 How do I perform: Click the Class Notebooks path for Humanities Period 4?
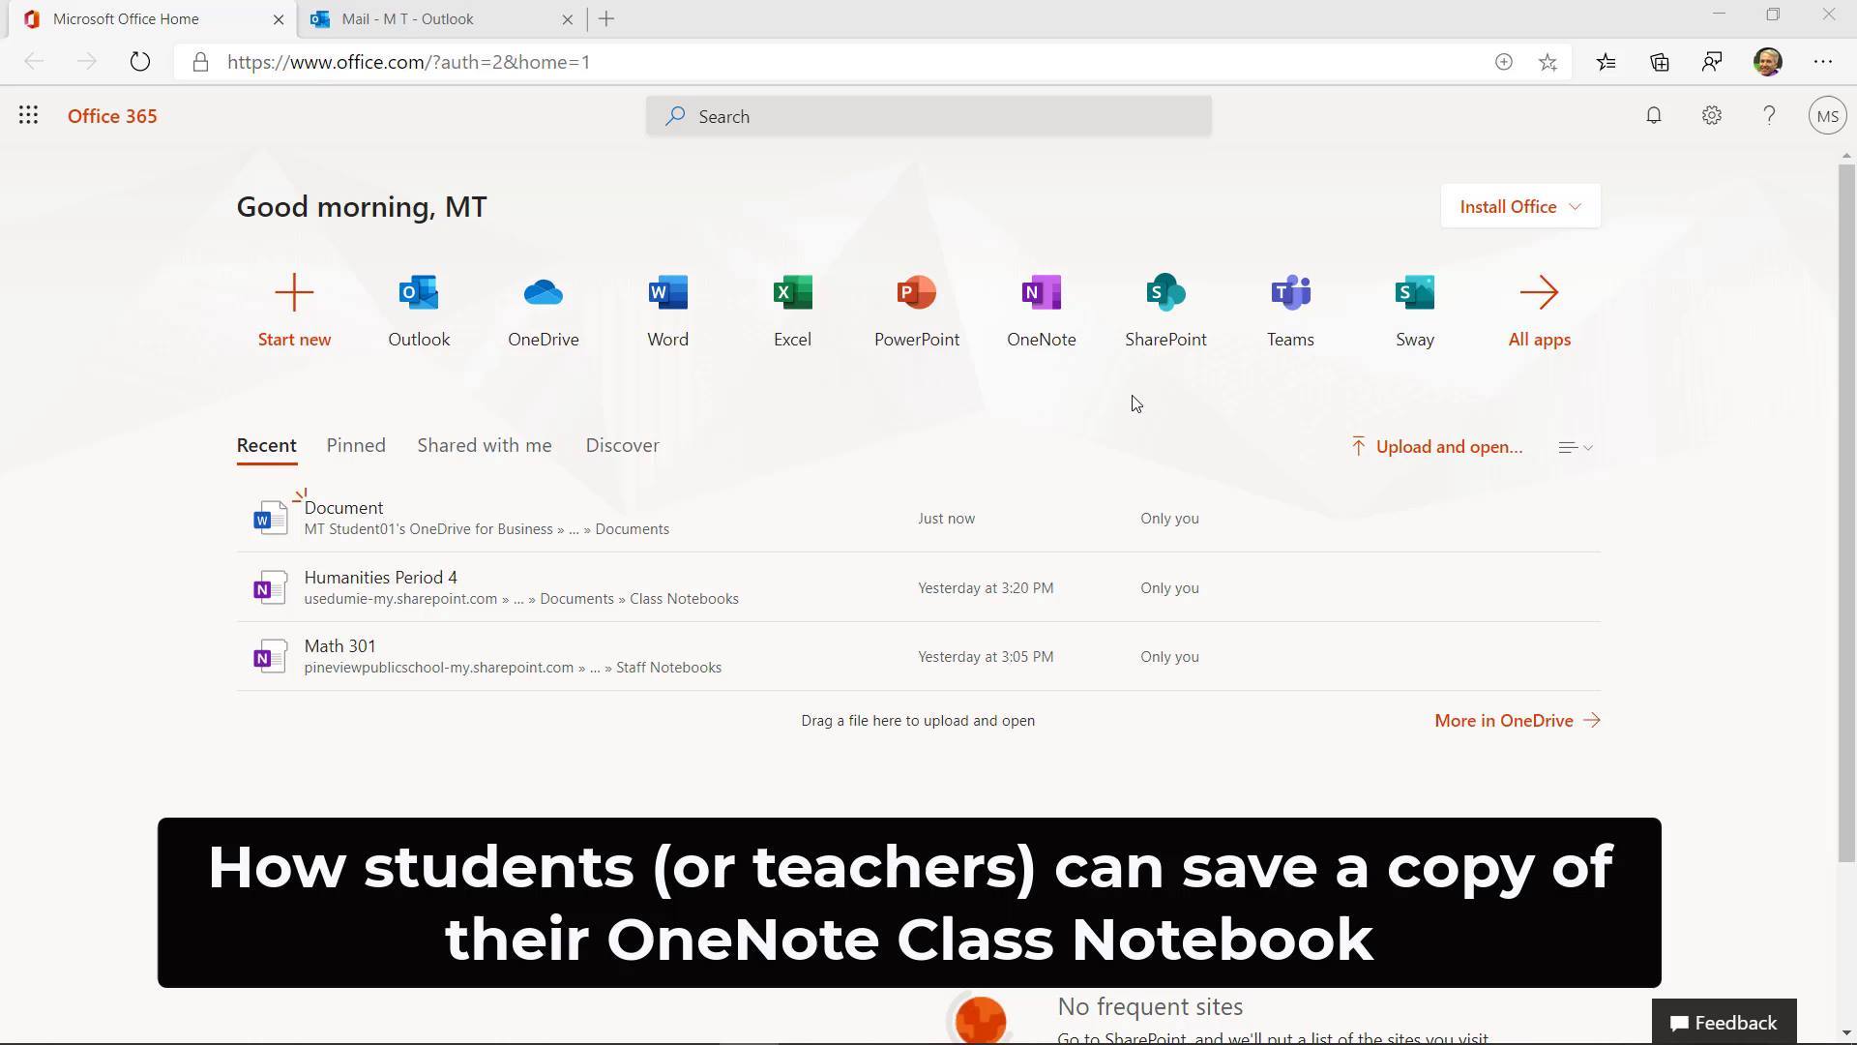pyautogui.click(x=684, y=599)
